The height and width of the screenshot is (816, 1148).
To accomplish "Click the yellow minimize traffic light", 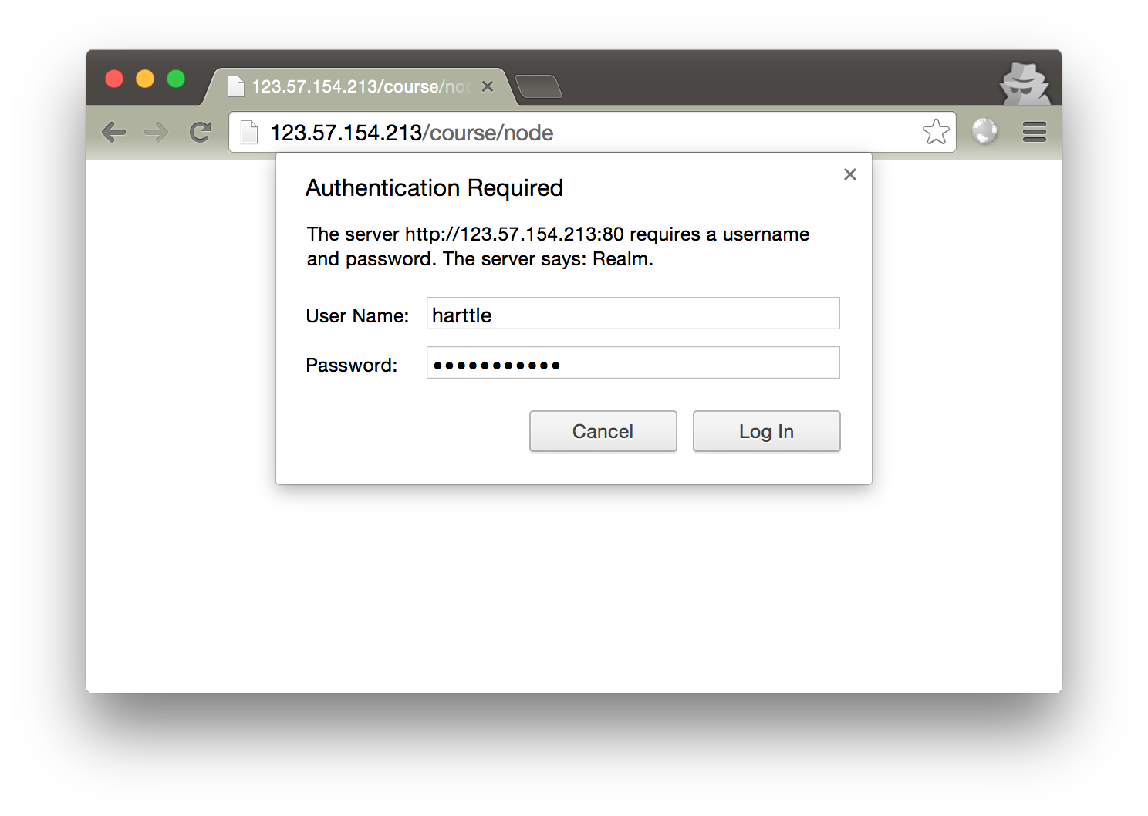I will click(x=145, y=78).
